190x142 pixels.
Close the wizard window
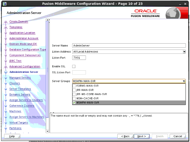point(185,4)
